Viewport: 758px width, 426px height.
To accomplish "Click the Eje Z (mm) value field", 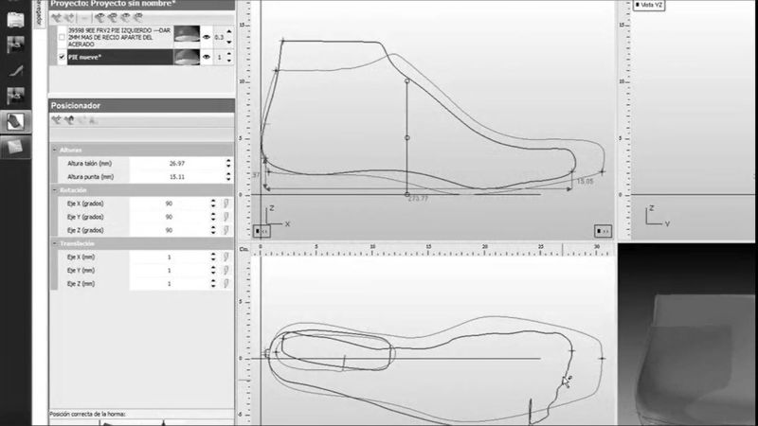I will (x=170, y=284).
